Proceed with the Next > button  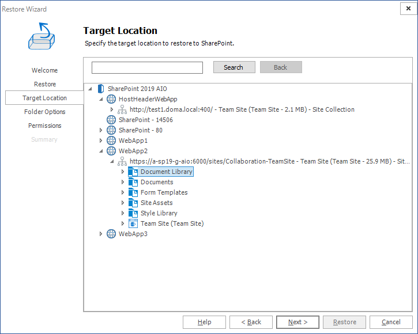[x=298, y=322]
